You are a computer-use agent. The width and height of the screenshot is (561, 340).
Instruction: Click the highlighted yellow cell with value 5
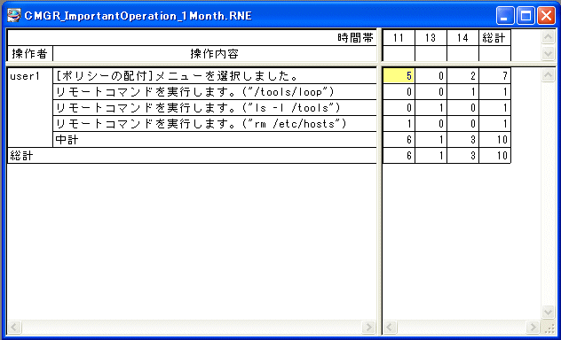pos(399,75)
